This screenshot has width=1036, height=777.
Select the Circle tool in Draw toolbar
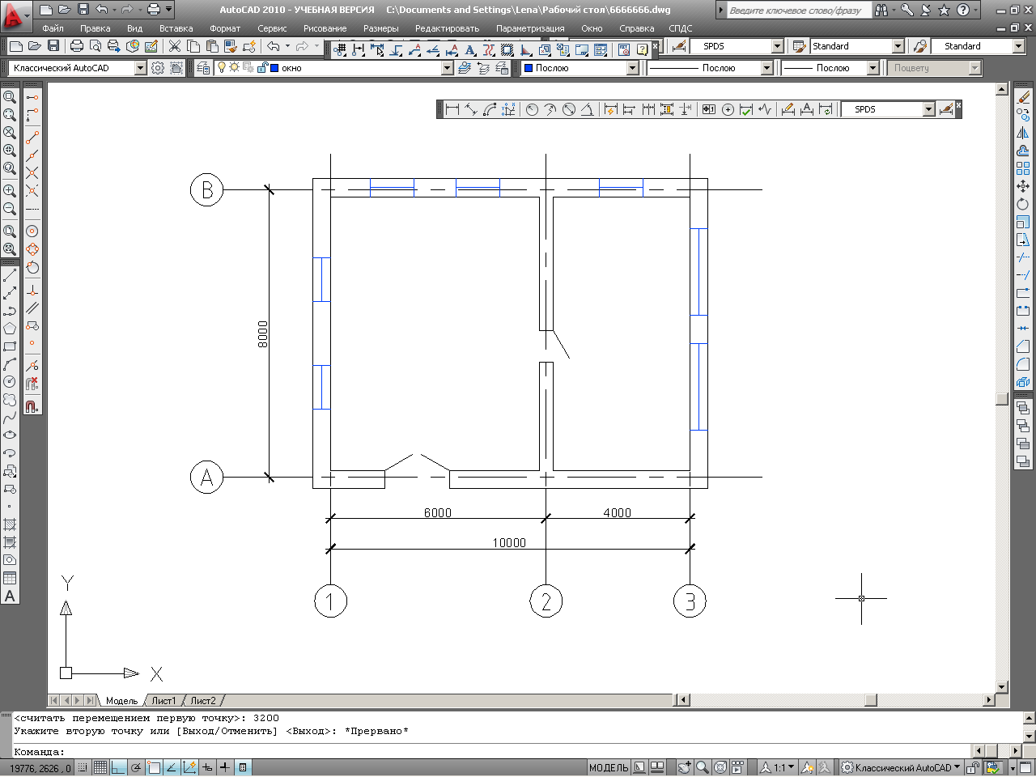(x=10, y=382)
